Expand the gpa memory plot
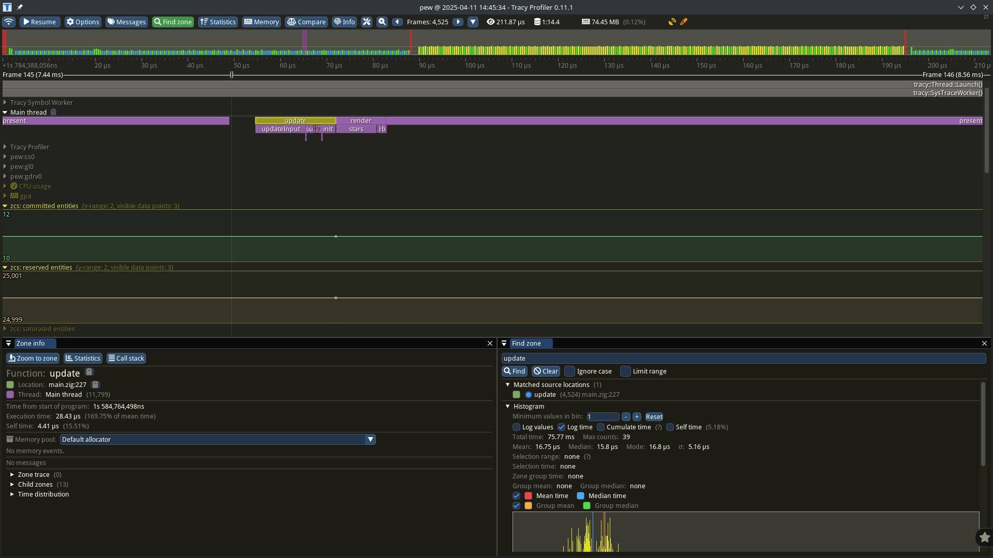Image resolution: width=993 pixels, height=558 pixels. click(5, 196)
